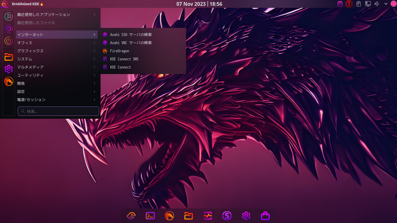The width and height of the screenshot is (397, 223).
Task: Click the hexagonal S icon in the bottom dock
Action: (x=131, y=216)
